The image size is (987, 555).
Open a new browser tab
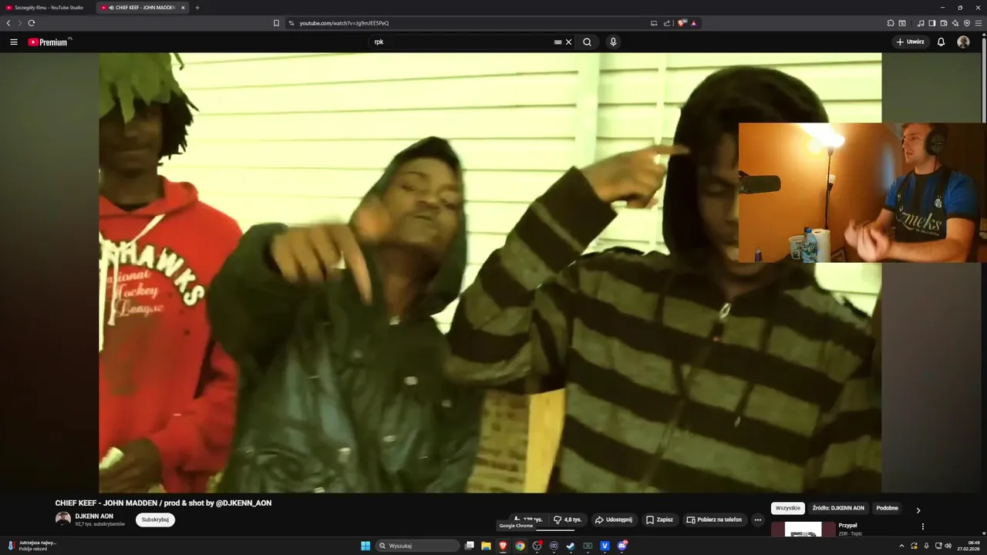(x=197, y=8)
